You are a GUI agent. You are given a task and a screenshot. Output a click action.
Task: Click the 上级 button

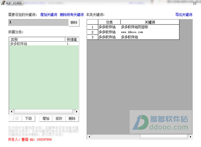click(x=15, y=119)
